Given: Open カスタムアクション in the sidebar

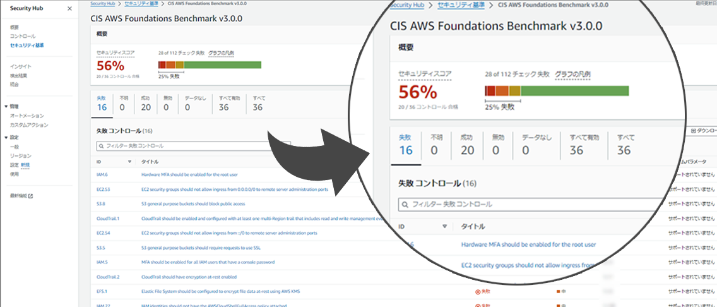Looking at the screenshot, I should click(x=29, y=125).
